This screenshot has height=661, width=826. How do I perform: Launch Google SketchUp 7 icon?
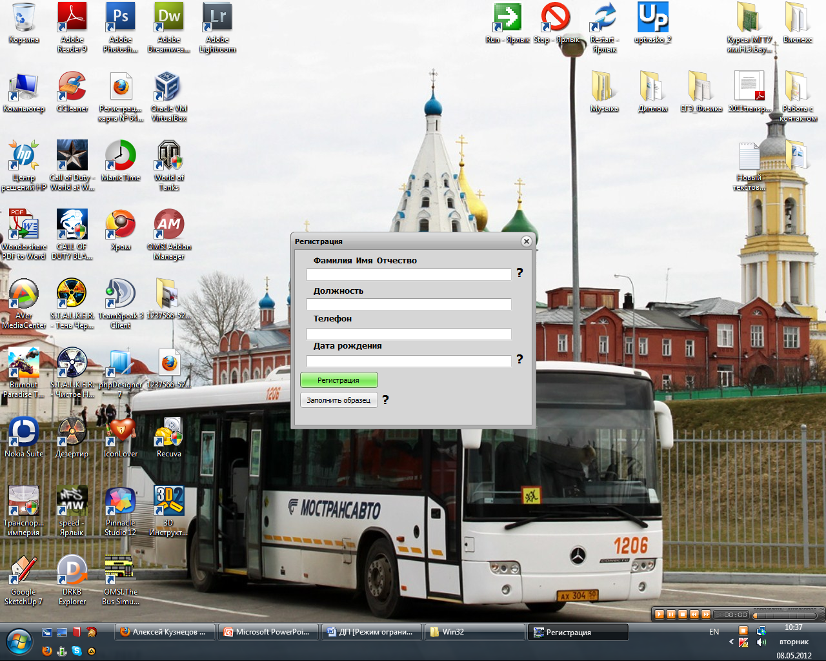pyautogui.click(x=24, y=580)
